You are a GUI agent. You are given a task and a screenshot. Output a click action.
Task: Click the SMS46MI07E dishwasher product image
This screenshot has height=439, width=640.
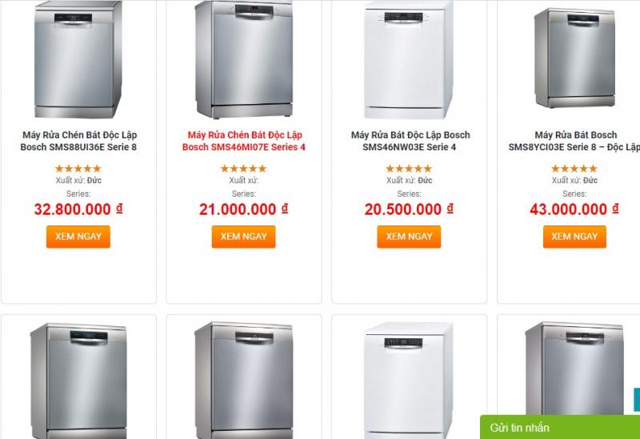pos(244,60)
